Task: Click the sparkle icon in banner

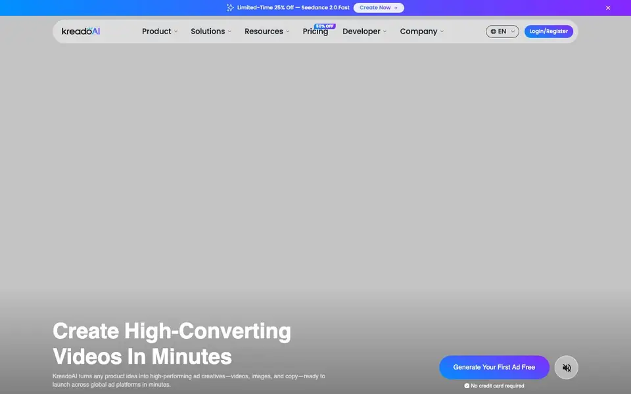Action: (230, 8)
